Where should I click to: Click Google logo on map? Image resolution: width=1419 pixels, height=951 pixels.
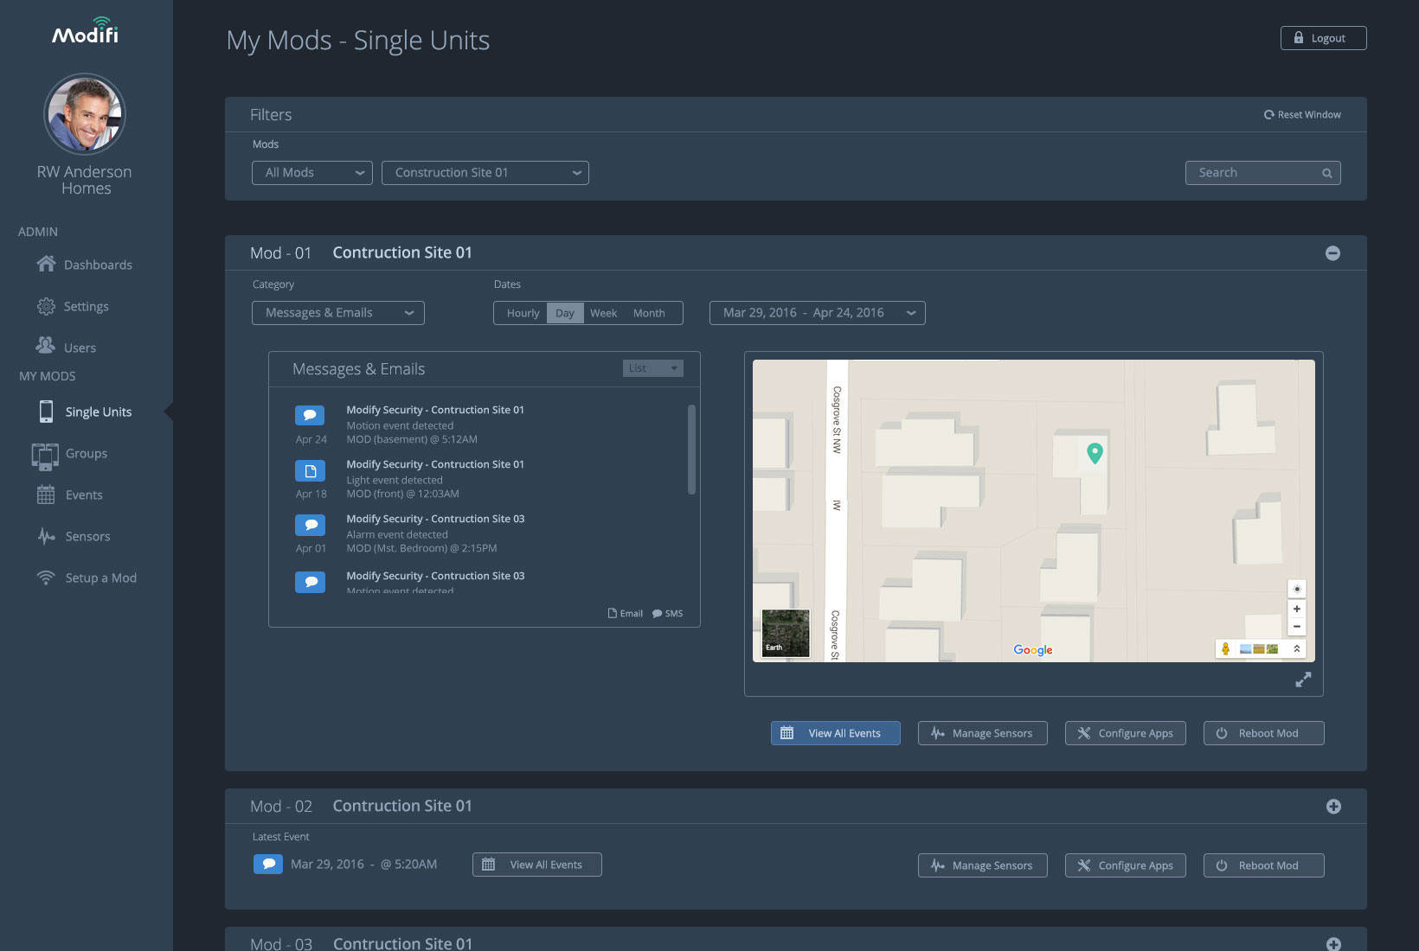pos(1033,650)
